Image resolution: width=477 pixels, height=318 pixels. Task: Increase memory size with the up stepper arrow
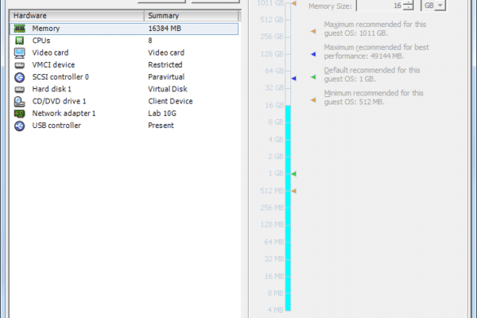pyautogui.click(x=409, y=2)
